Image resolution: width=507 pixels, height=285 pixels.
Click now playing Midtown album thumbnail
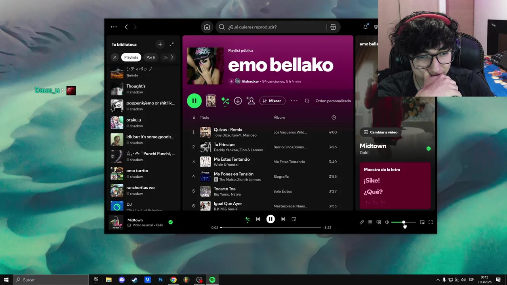click(116, 222)
